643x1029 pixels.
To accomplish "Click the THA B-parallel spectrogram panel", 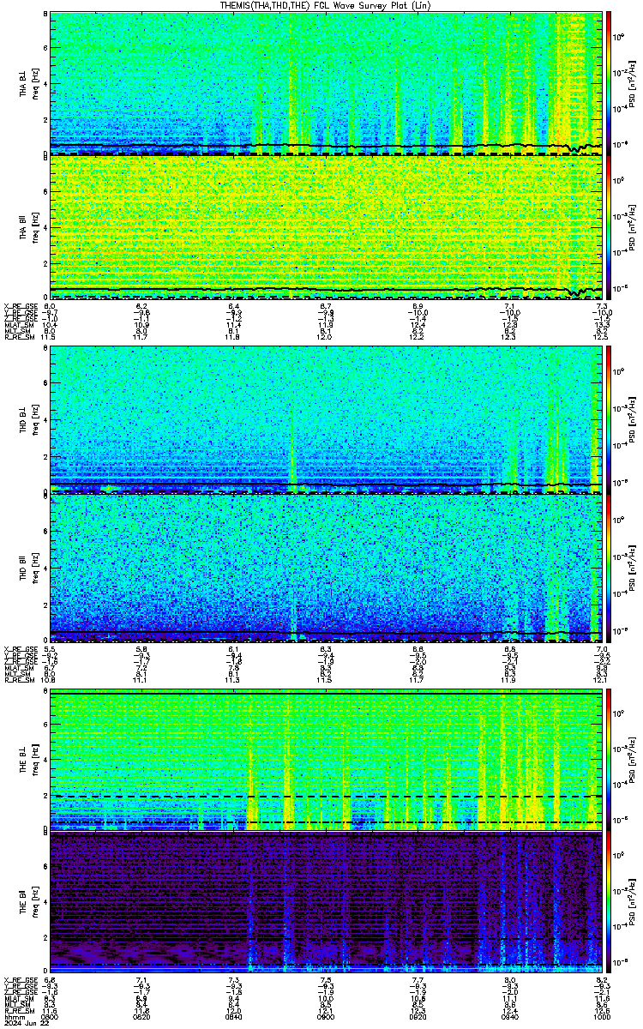I will pos(326,226).
